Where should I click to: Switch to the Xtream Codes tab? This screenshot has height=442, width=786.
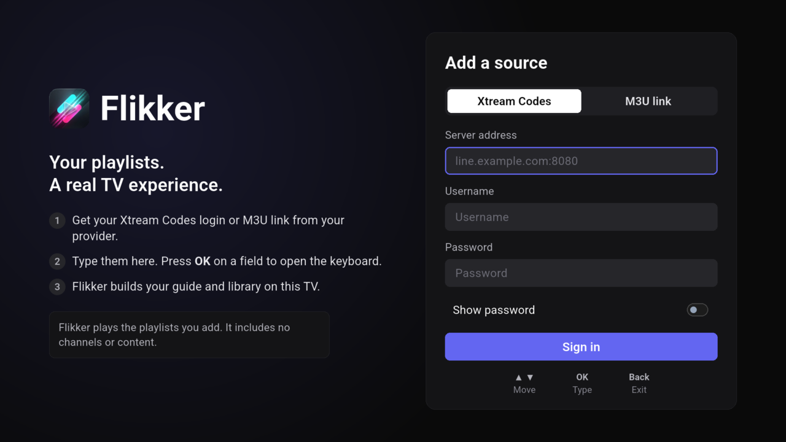(x=514, y=101)
